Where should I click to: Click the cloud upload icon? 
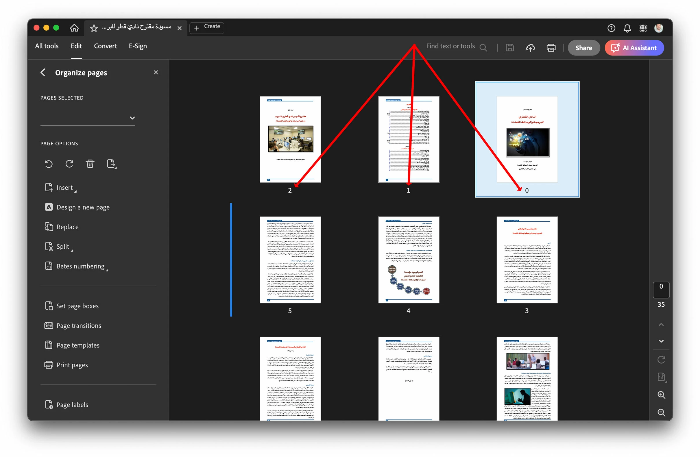click(530, 48)
